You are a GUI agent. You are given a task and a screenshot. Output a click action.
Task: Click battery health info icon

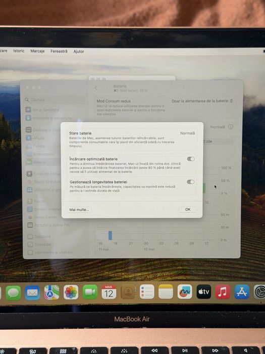[231, 127]
